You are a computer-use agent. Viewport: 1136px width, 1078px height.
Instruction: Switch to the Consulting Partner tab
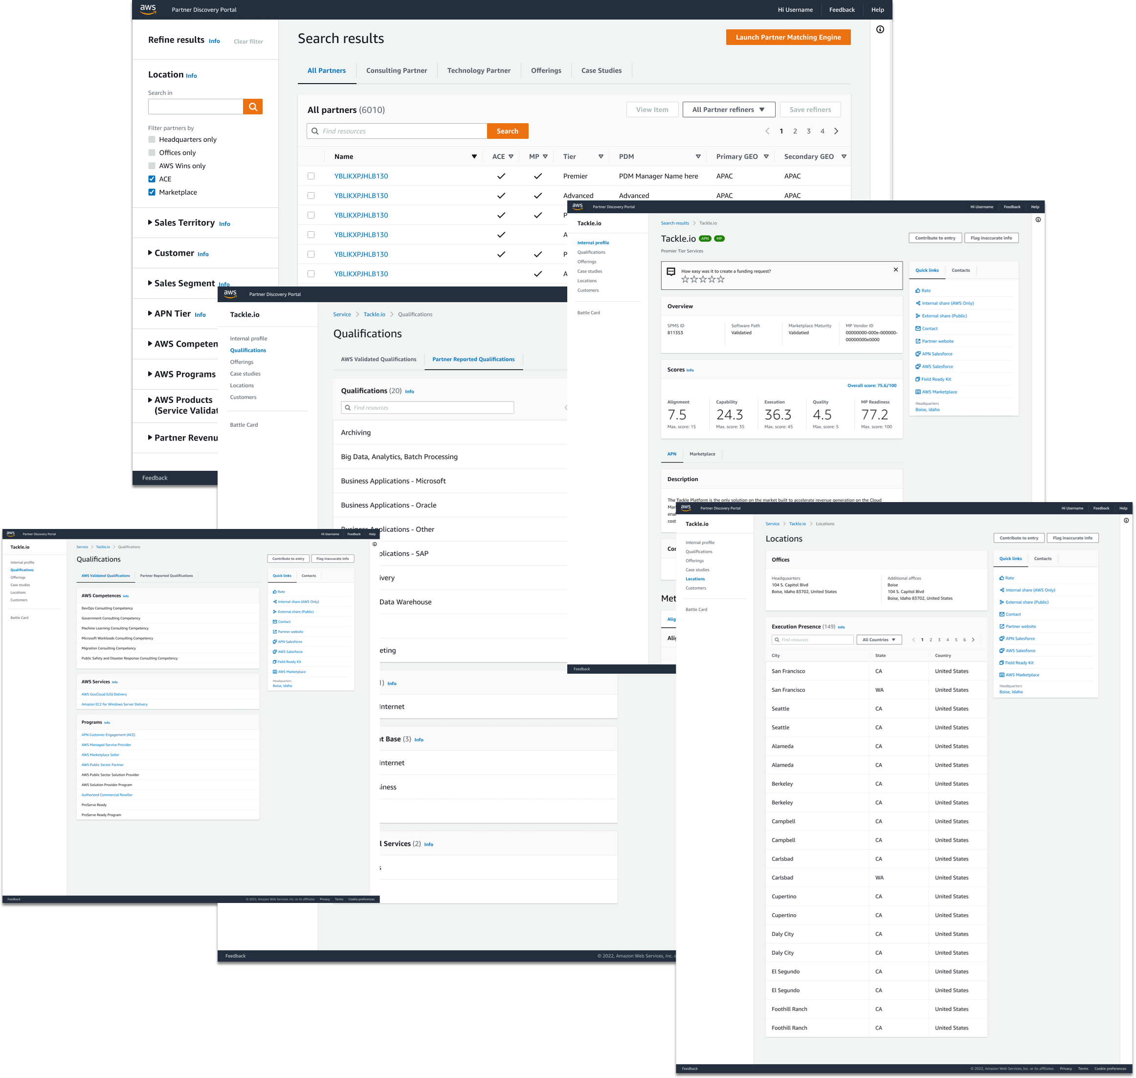tap(396, 71)
